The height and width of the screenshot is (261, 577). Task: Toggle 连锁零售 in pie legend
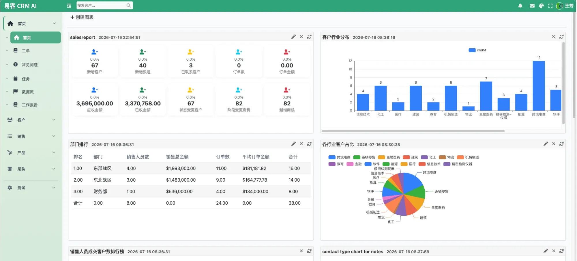tap(364, 157)
